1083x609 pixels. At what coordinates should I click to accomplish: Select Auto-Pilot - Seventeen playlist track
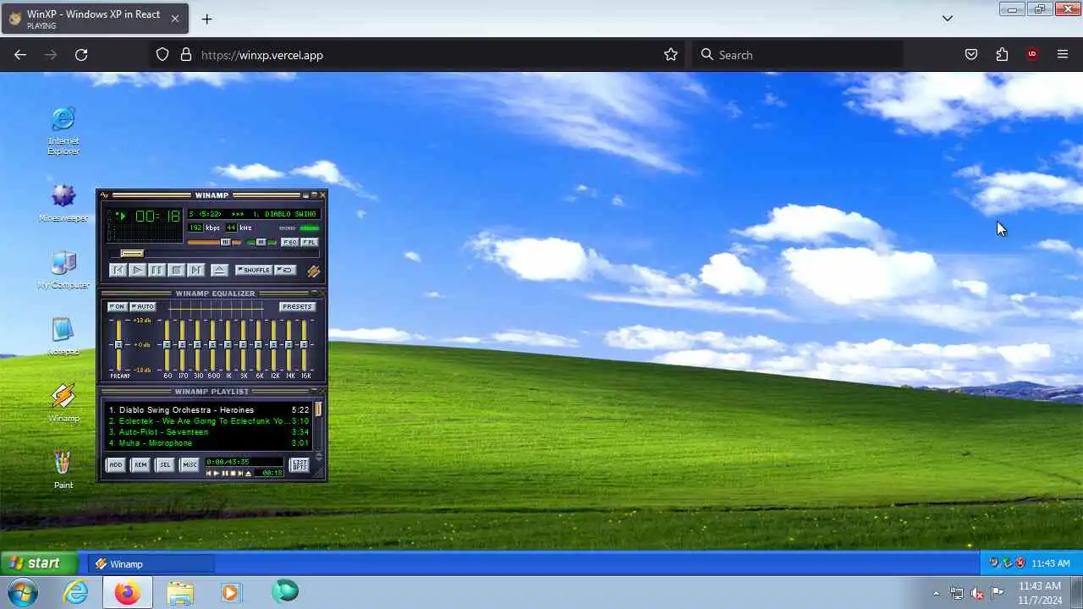click(x=209, y=432)
